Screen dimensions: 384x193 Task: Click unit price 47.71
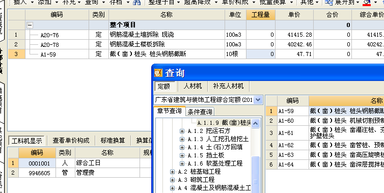304,54
